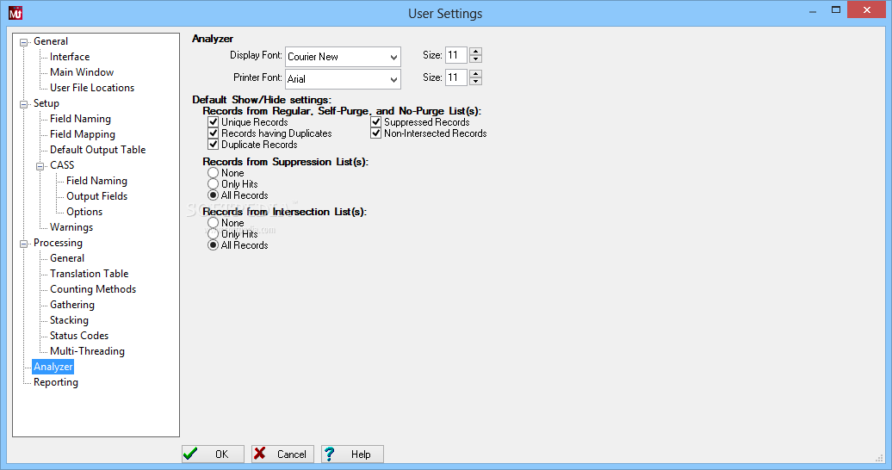Toggle the Non-Intersected Records checkbox

pyautogui.click(x=376, y=133)
